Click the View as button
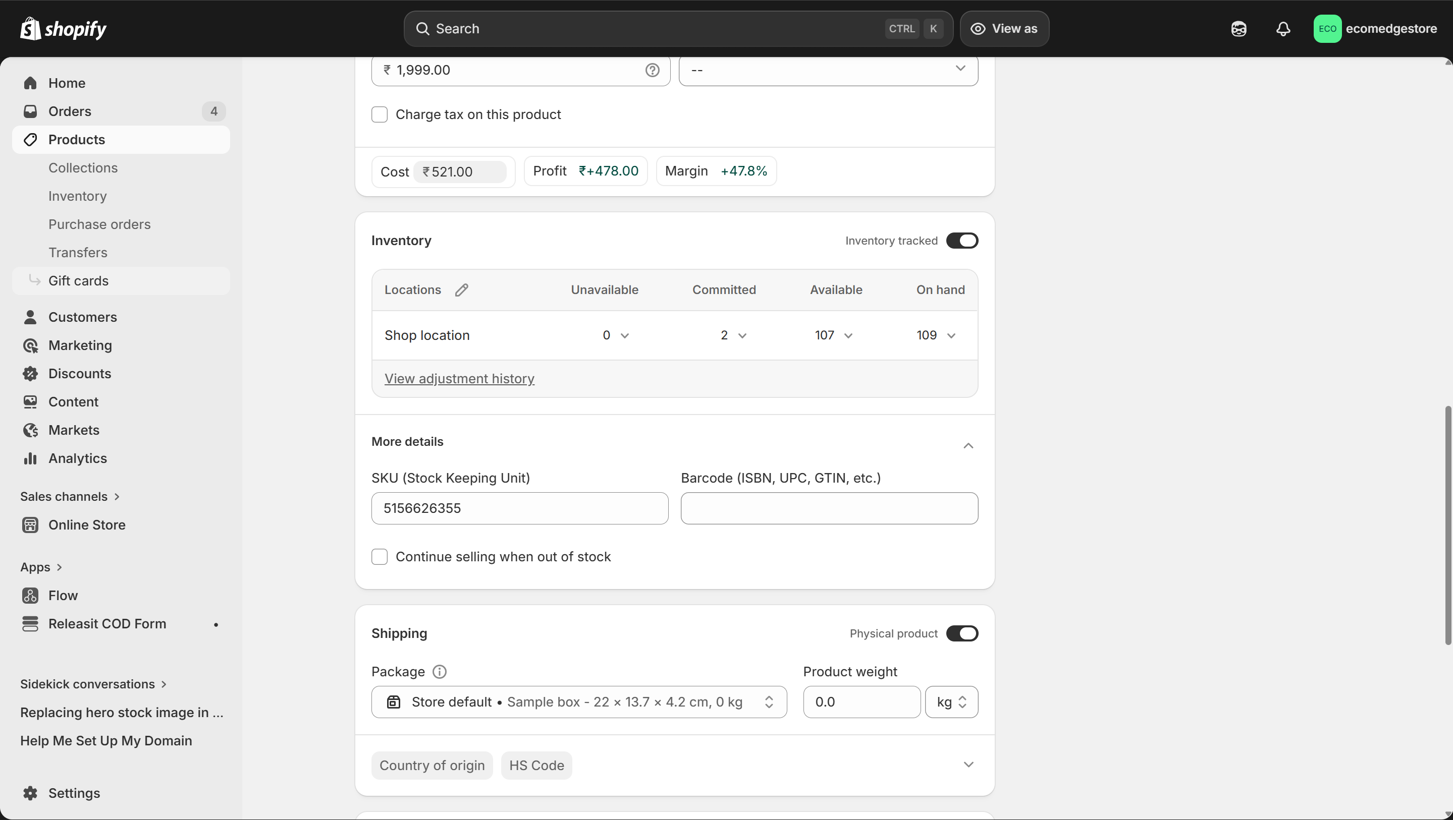This screenshot has width=1453, height=820. click(x=1004, y=29)
